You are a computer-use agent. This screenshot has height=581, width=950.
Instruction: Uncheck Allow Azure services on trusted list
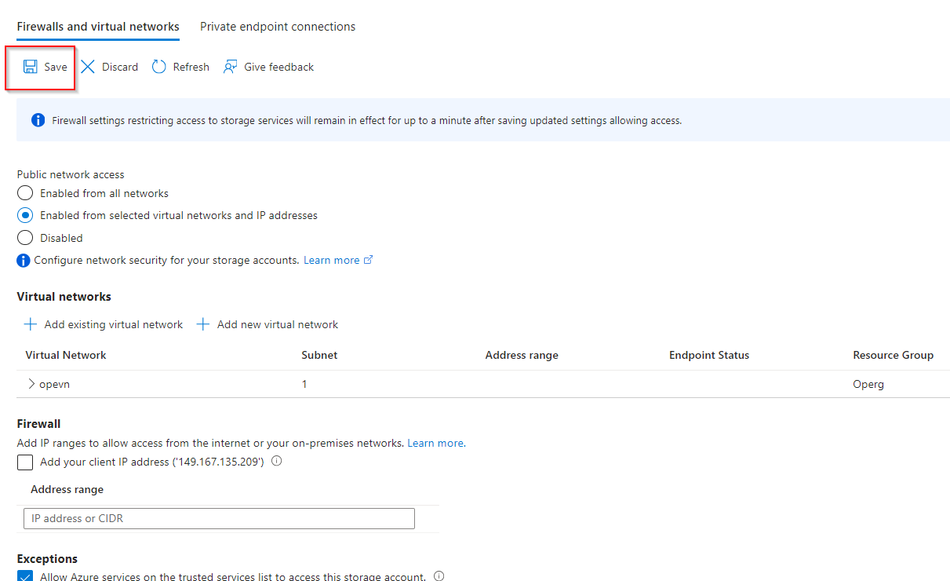point(25,577)
